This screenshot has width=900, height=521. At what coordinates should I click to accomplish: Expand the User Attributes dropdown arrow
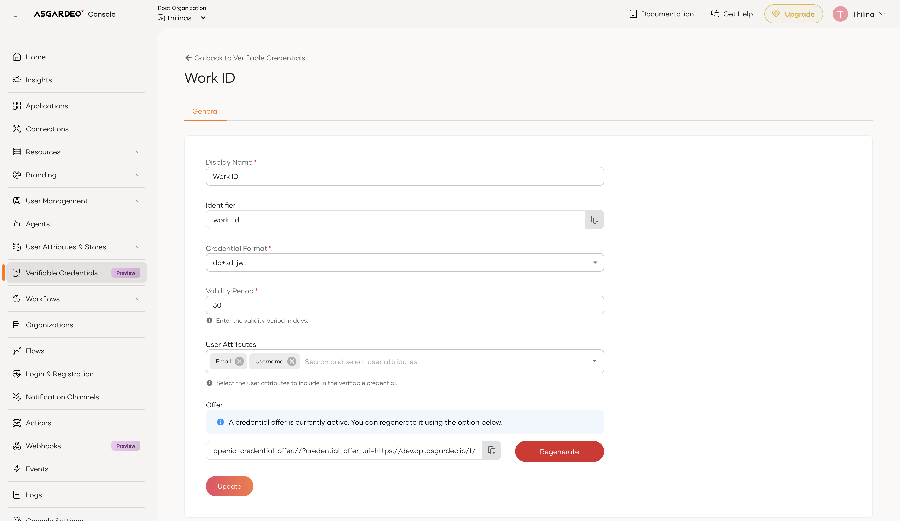(x=594, y=361)
